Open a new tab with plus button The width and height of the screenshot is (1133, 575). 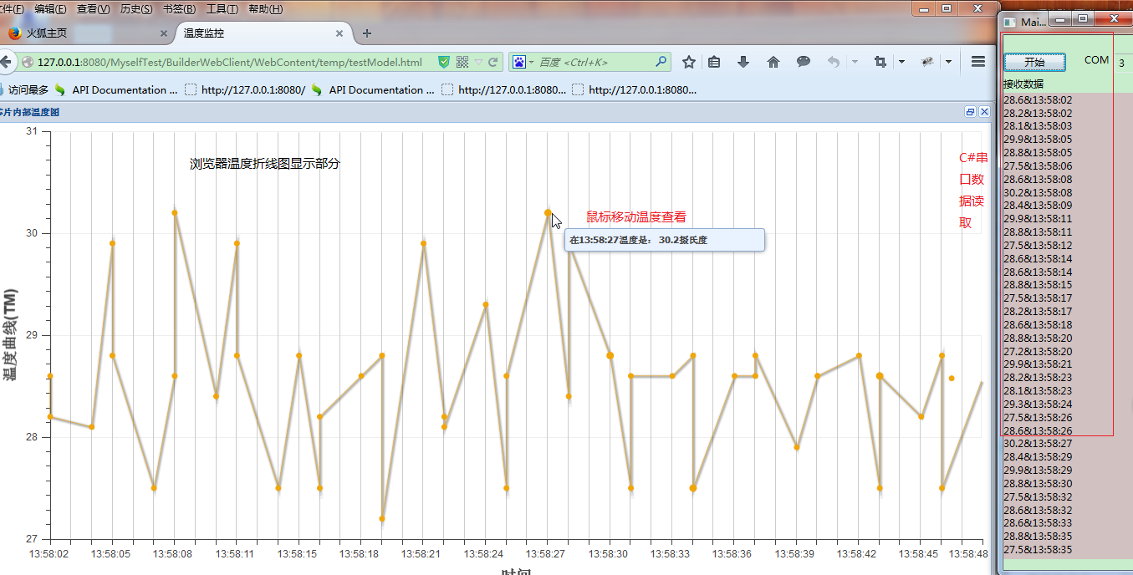pos(367,33)
